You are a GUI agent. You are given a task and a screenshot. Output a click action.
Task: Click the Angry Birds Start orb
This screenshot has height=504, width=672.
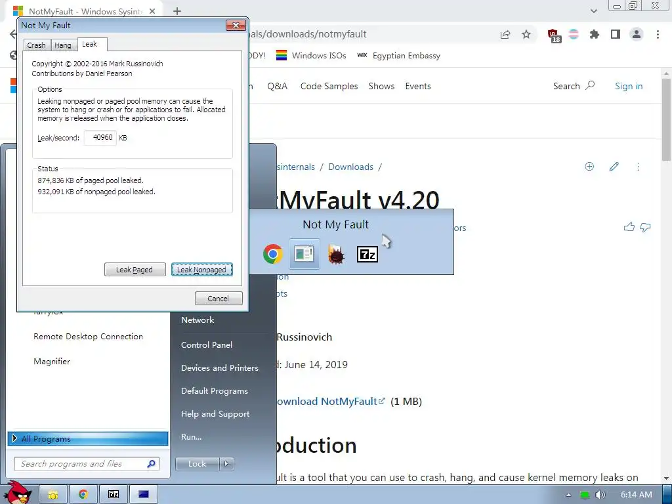point(18,493)
